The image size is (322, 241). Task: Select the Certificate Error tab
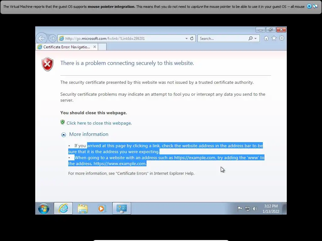[67, 47]
